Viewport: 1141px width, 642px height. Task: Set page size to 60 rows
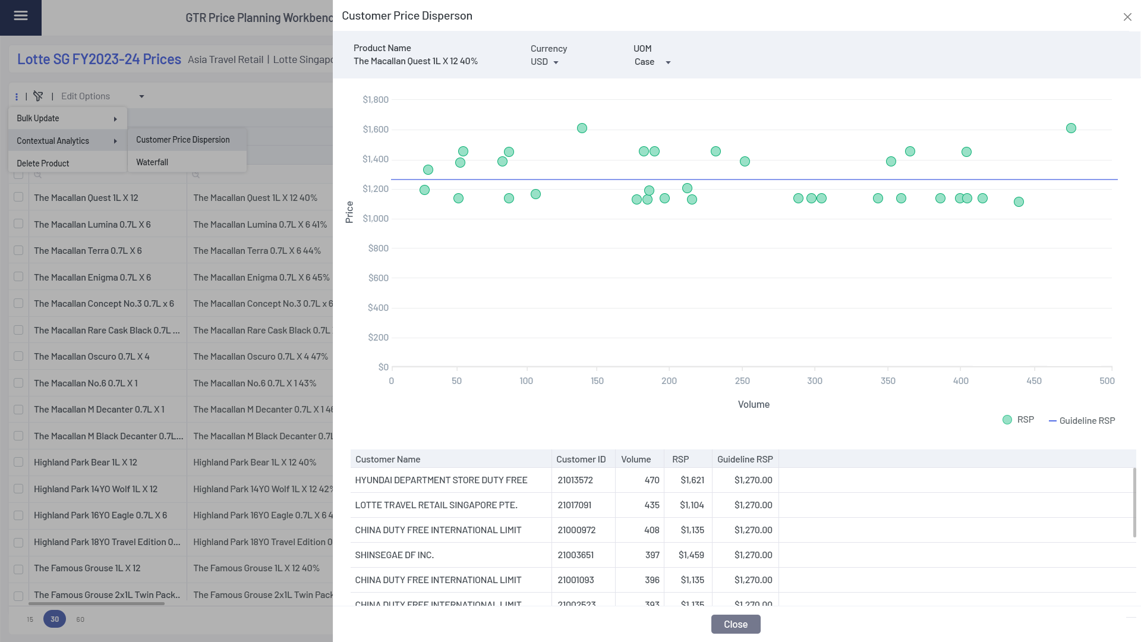click(x=80, y=619)
